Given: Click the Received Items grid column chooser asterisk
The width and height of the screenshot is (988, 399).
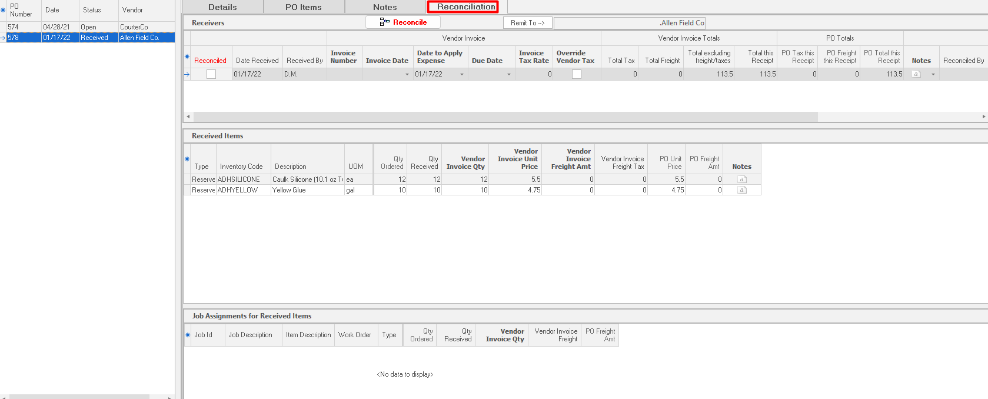Looking at the screenshot, I should [187, 159].
